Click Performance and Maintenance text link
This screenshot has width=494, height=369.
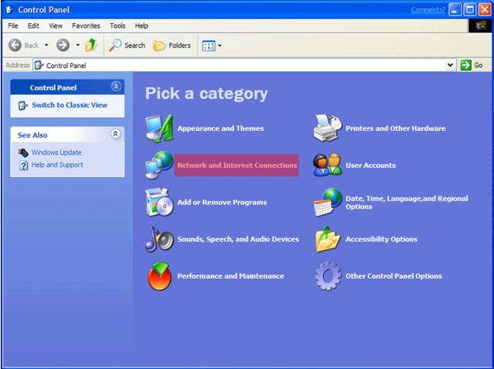point(231,276)
